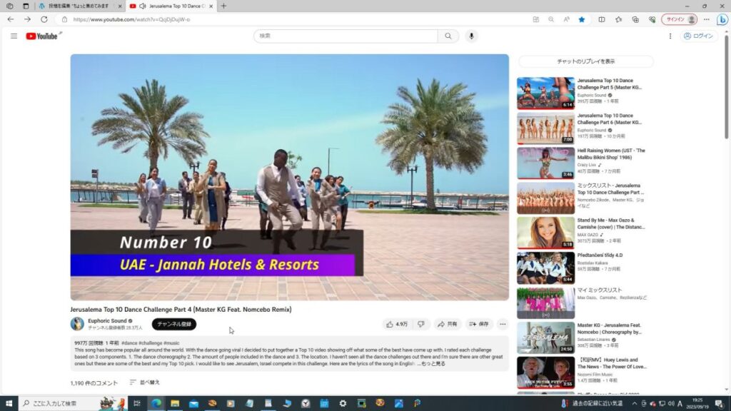Open Windows Settings gear on taskbar

(343, 403)
